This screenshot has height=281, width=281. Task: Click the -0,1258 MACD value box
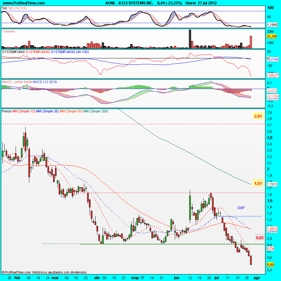tap(273, 96)
